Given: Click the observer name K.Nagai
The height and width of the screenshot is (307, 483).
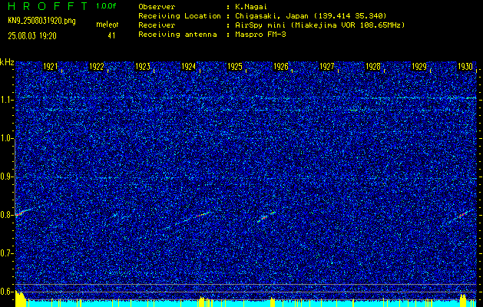Looking at the screenshot, I should pyautogui.click(x=251, y=6).
